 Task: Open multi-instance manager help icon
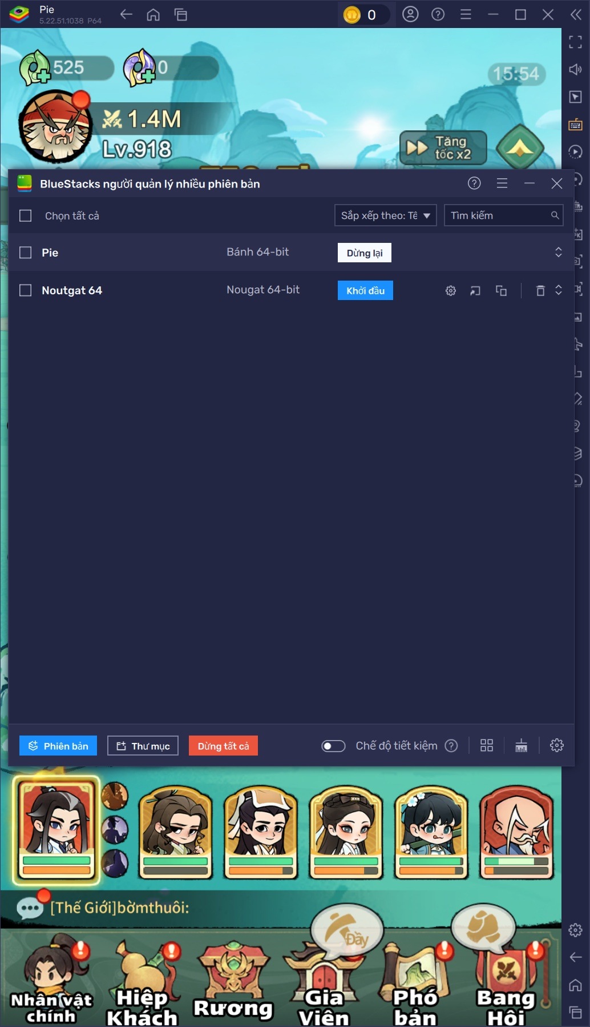click(x=474, y=183)
